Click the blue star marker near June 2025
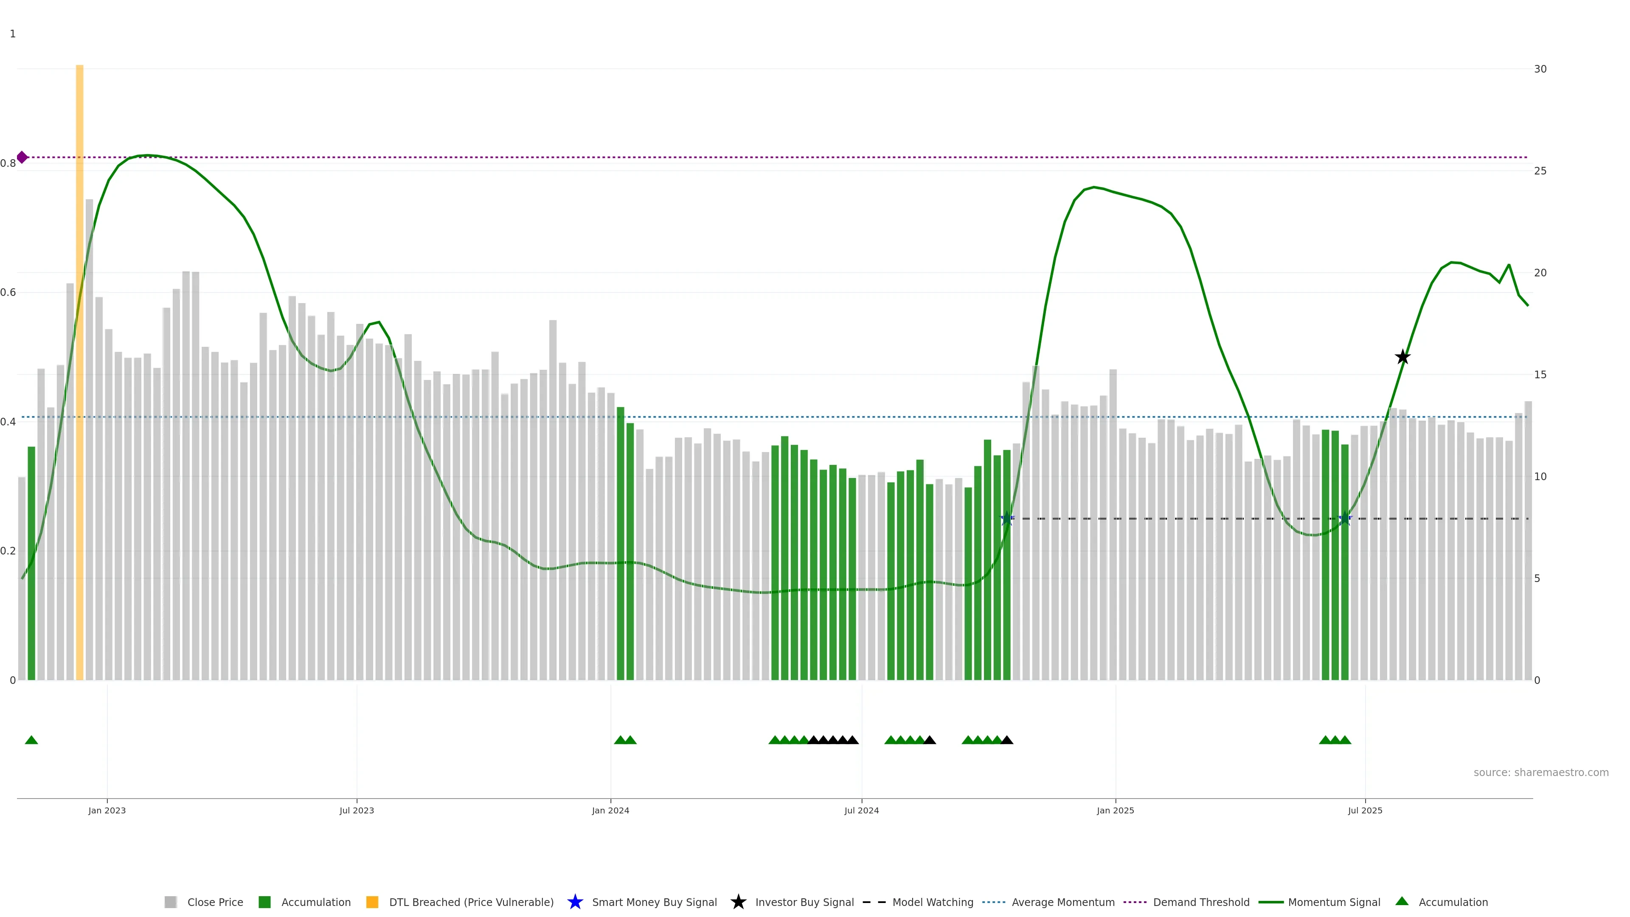 click(x=1345, y=519)
